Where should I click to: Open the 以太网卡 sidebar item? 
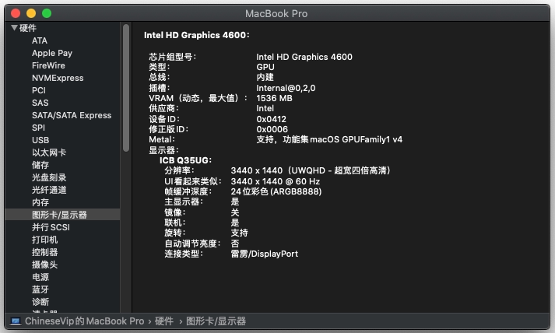[x=49, y=152]
